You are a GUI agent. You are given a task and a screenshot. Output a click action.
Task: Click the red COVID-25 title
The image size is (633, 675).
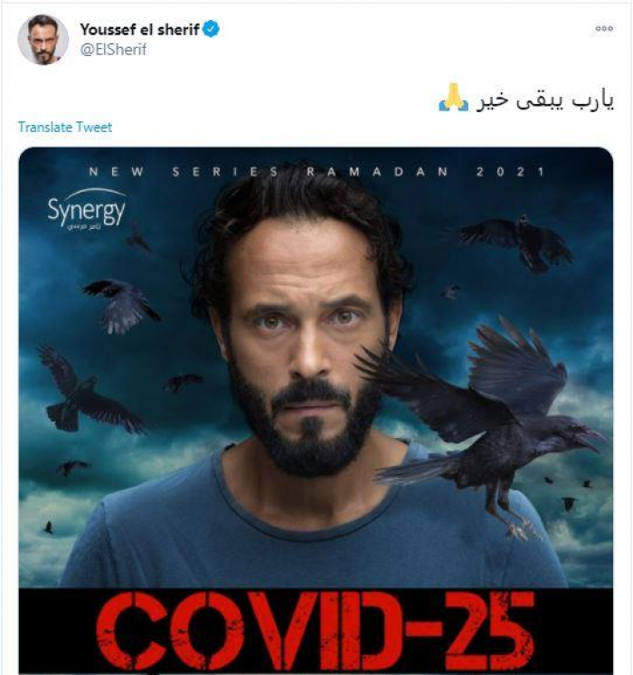[315, 632]
